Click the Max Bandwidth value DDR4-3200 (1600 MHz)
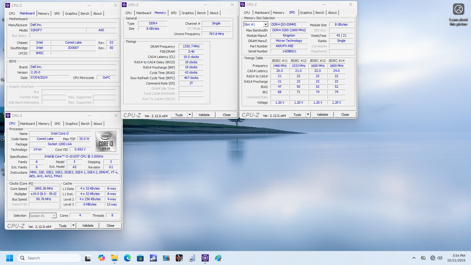The width and height of the screenshot is (471, 265). pyautogui.click(x=289, y=30)
